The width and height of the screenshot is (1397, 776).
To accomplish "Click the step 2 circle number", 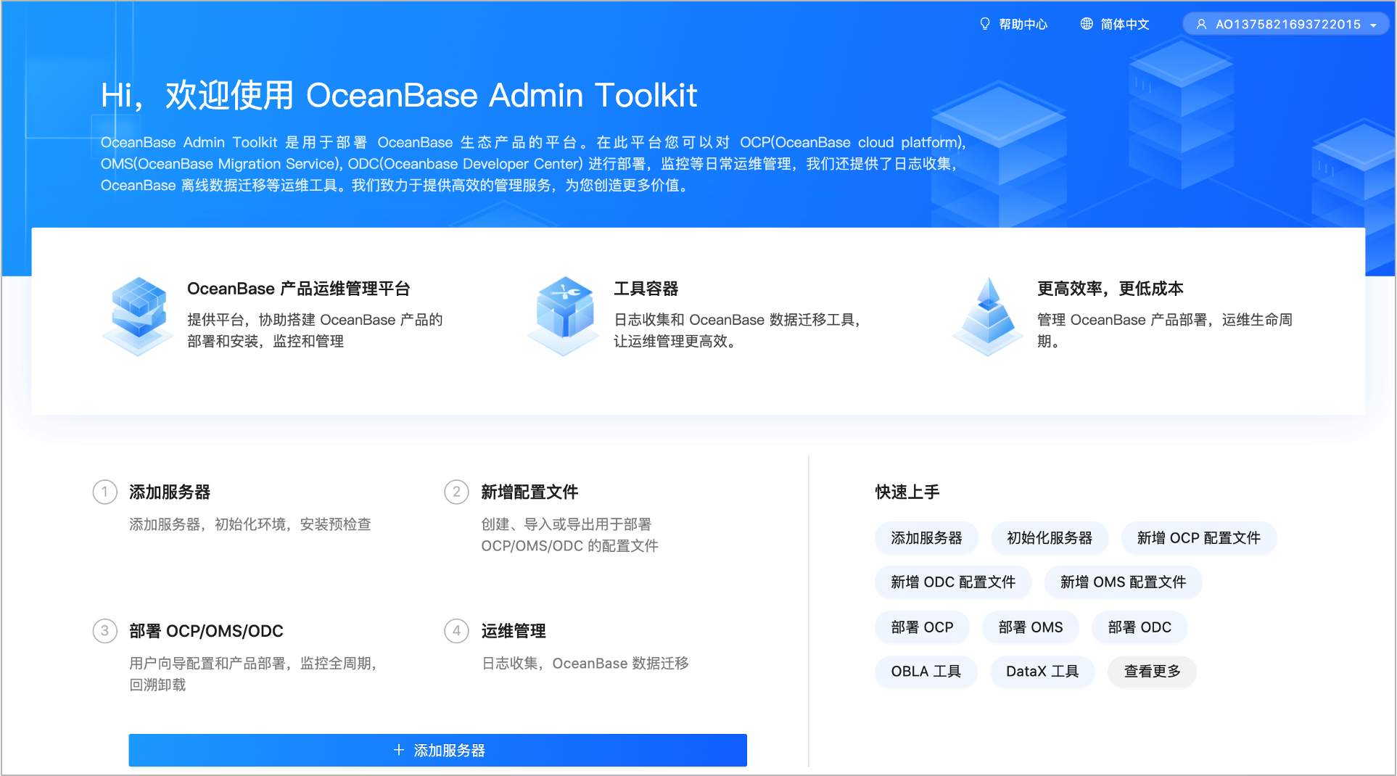I will (456, 492).
